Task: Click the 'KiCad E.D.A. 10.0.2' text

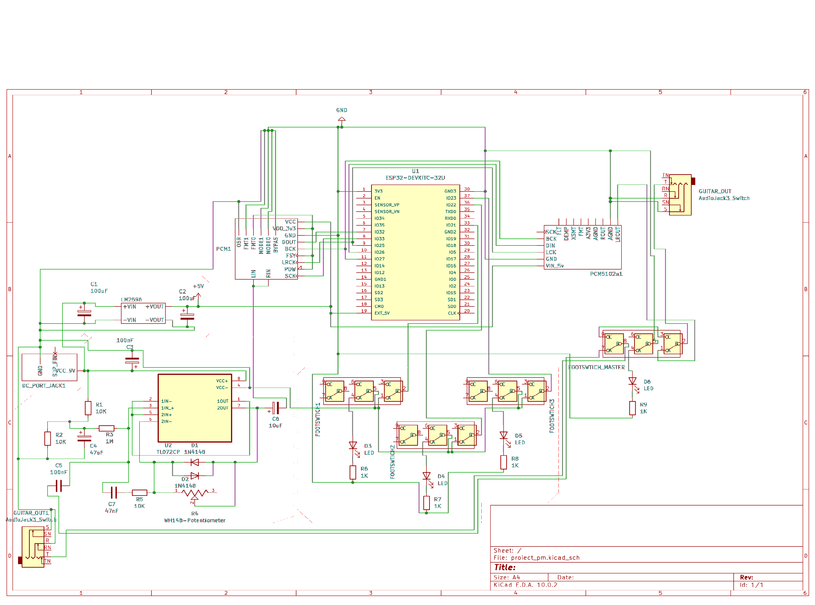Action: click(525, 585)
